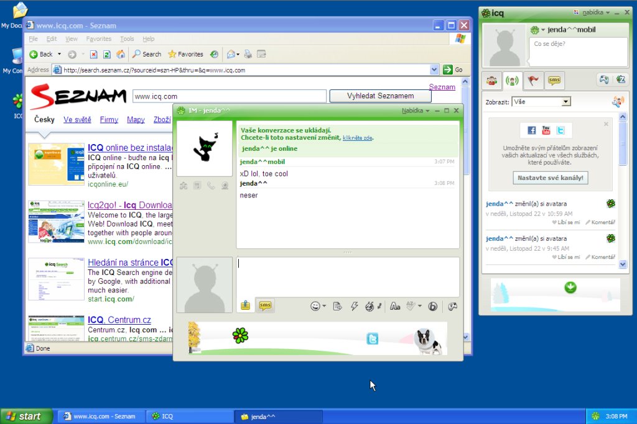This screenshot has width=637, height=424.
Task: Open the emoticon picker in chat
Action: [315, 306]
